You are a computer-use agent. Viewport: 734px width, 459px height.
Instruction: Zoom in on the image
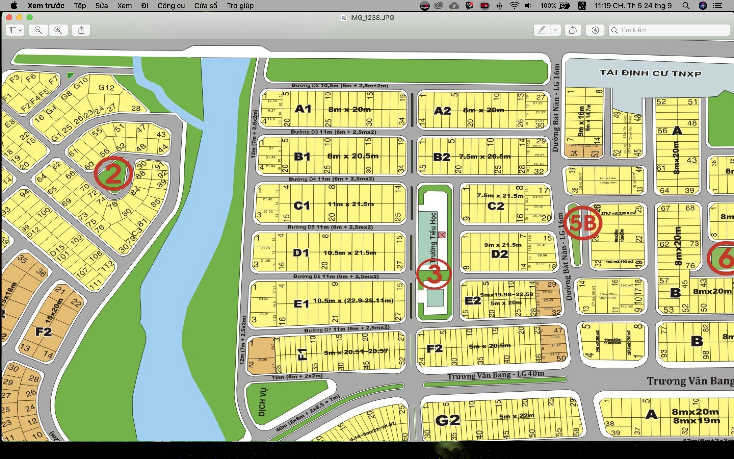[58, 30]
